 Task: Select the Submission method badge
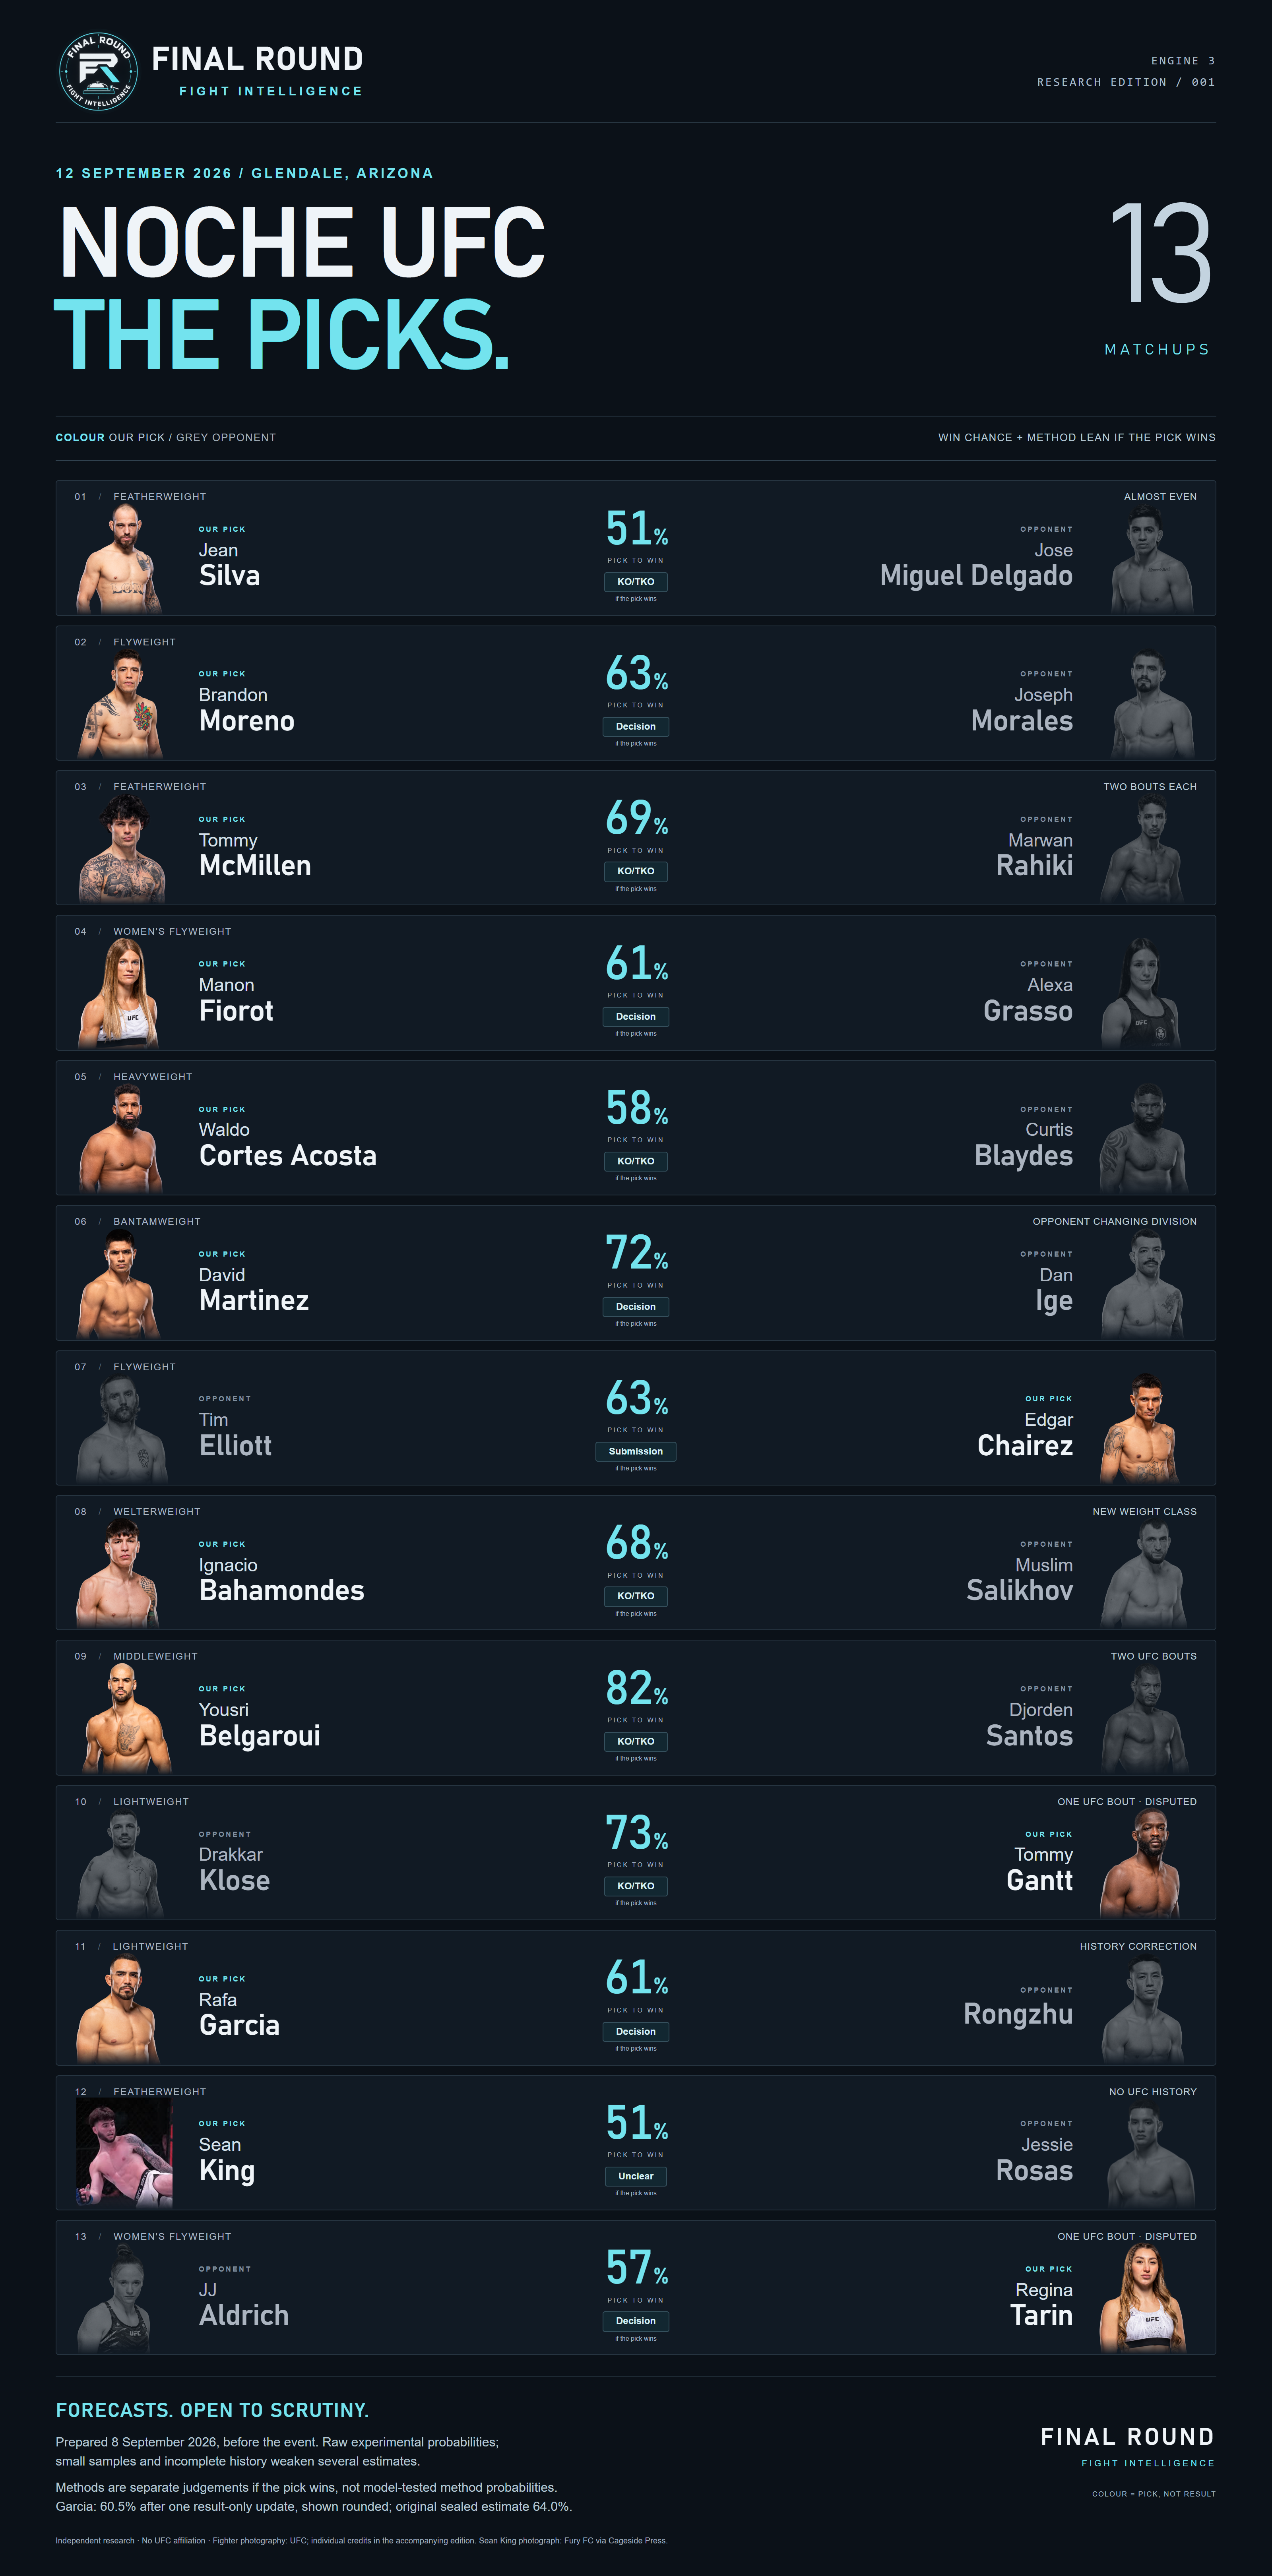pyautogui.click(x=636, y=1451)
